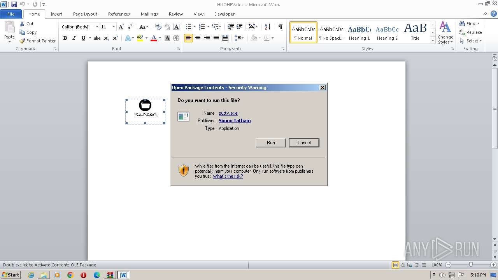The width and height of the screenshot is (498, 280).
Task: Click Zoom Out minus button
Action: click(x=448, y=265)
